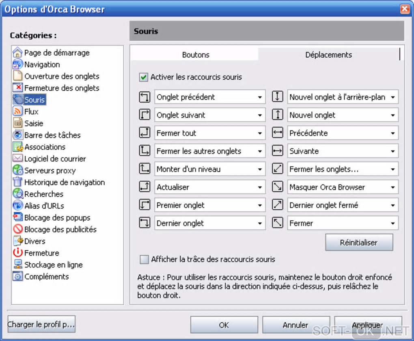Click gesture icon beside Dernier onglet fermé
This screenshot has width=414, height=341.
278,205
